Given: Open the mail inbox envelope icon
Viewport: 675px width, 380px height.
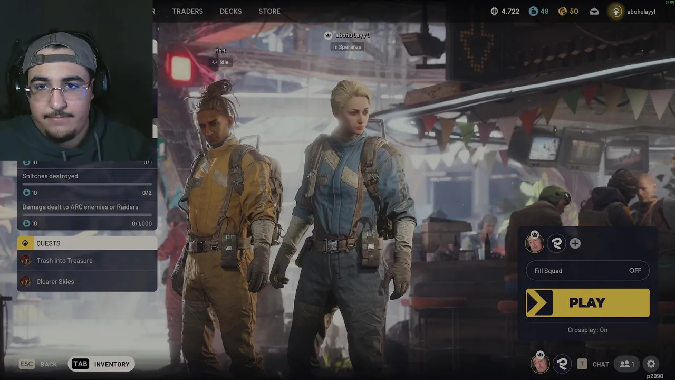Looking at the screenshot, I should coord(594,11).
